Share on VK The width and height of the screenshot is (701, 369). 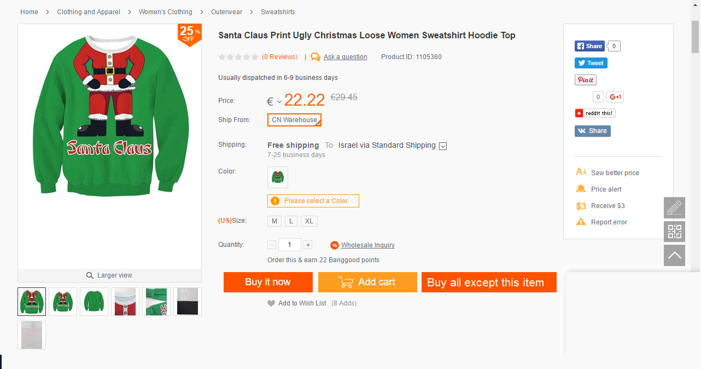(592, 131)
